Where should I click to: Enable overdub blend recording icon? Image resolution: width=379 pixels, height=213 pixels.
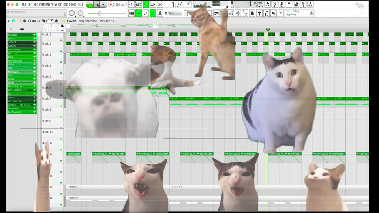click(153, 4)
